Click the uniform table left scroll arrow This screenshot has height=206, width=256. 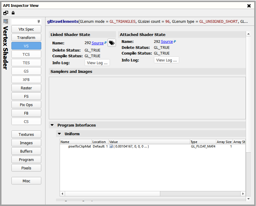[x=62, y=194]
